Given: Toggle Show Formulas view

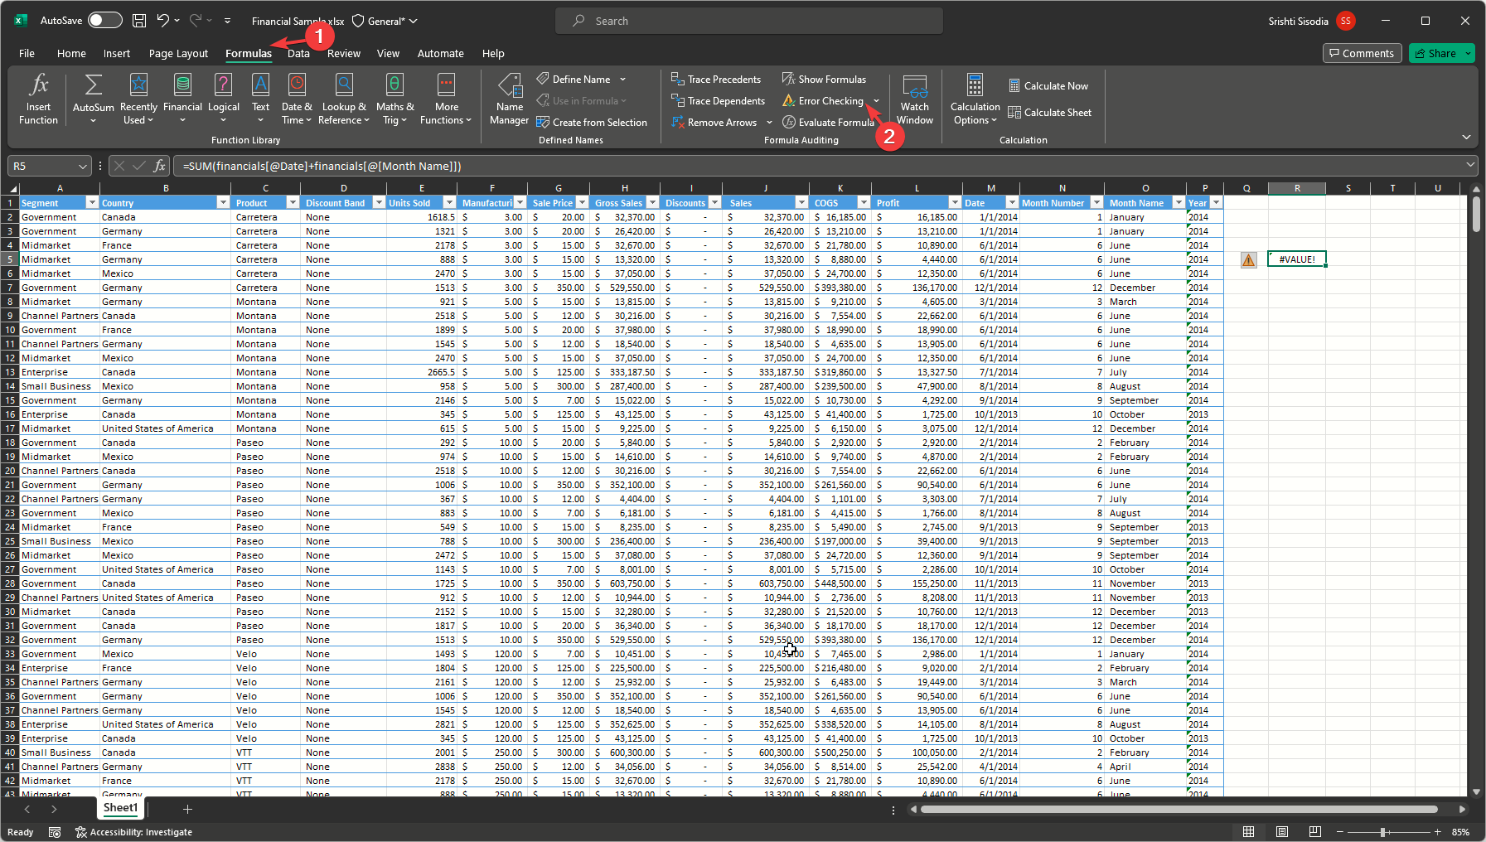Looking at the screenshot, I should tap(824, 80).
